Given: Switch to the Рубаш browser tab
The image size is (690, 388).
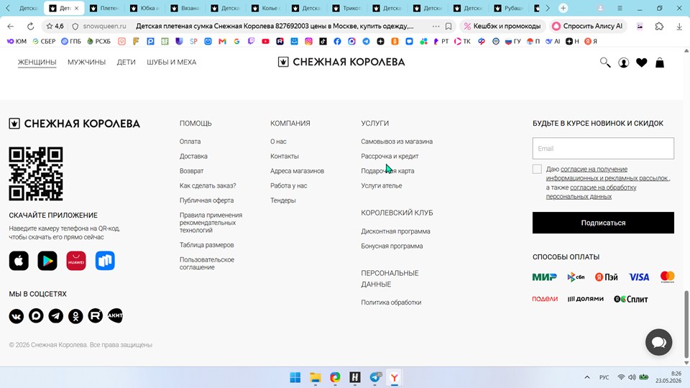Looking at the screenshot, I should (x=509, y=8).
